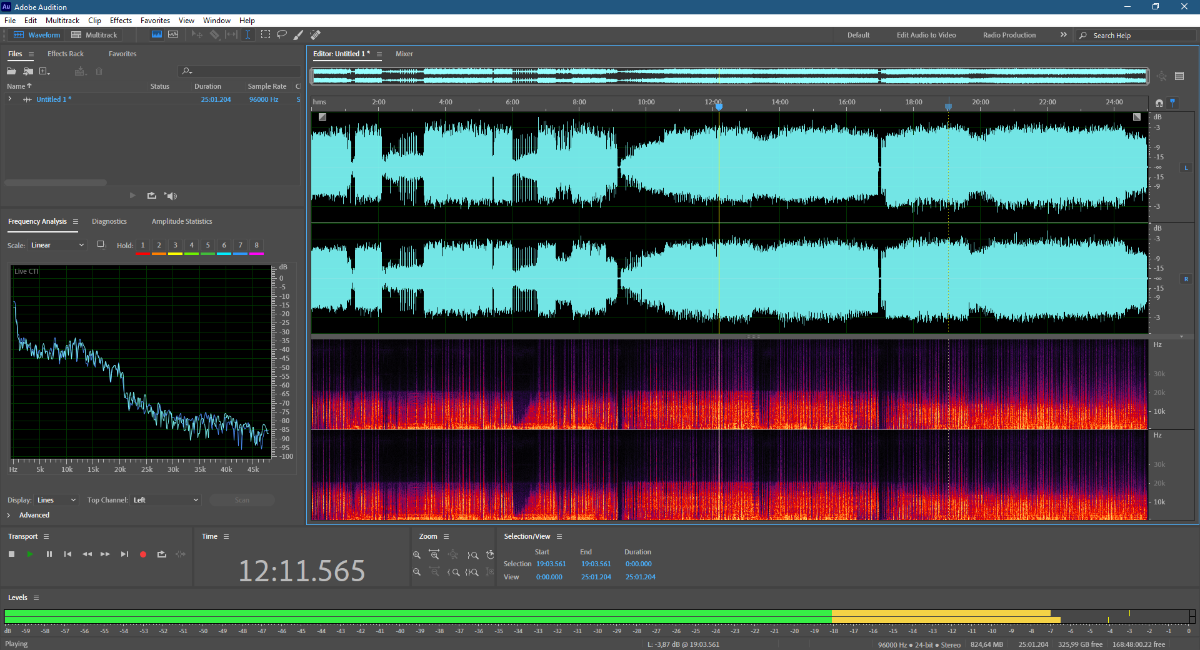Pause playback in Transport panel
The height and width of the screenshot is (650, 1200).
click(x=49, y=554)
